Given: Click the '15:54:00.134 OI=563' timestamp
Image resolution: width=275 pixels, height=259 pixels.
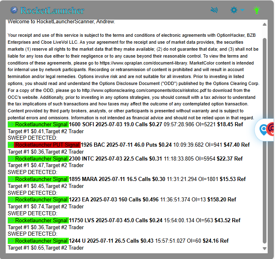Looking at the screenshot, I should coord(189,220).
